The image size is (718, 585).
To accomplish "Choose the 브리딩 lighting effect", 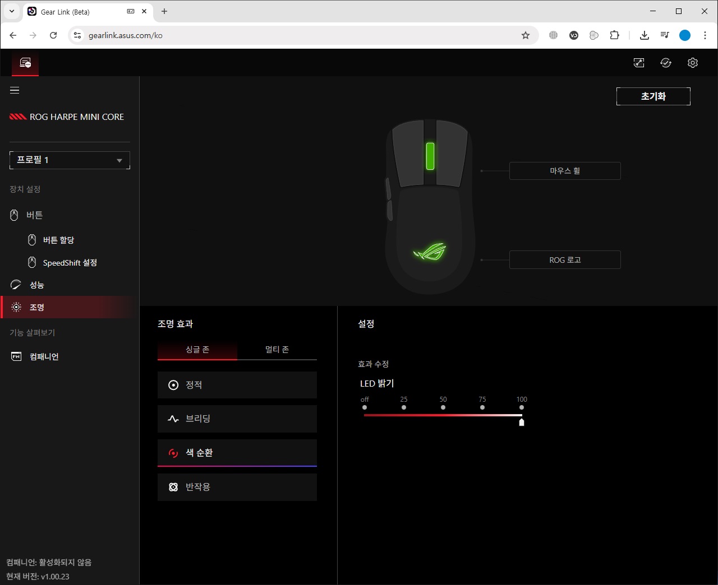I will (237, 419).
